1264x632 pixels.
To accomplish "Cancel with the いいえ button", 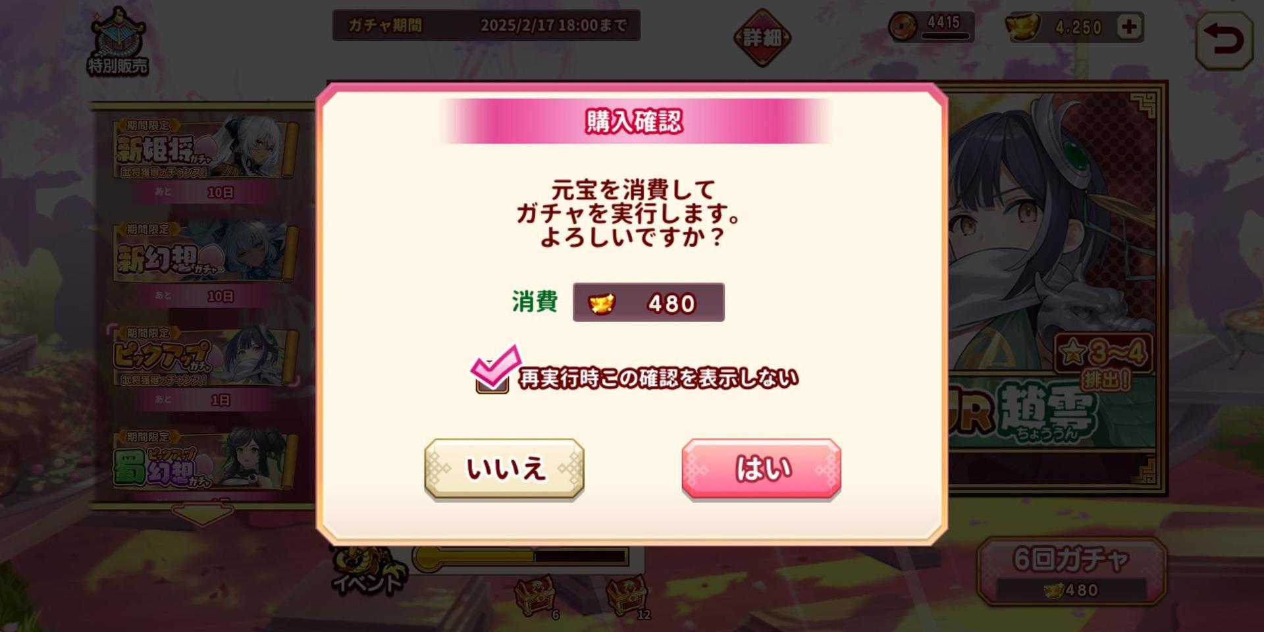I will click(504, 469).
